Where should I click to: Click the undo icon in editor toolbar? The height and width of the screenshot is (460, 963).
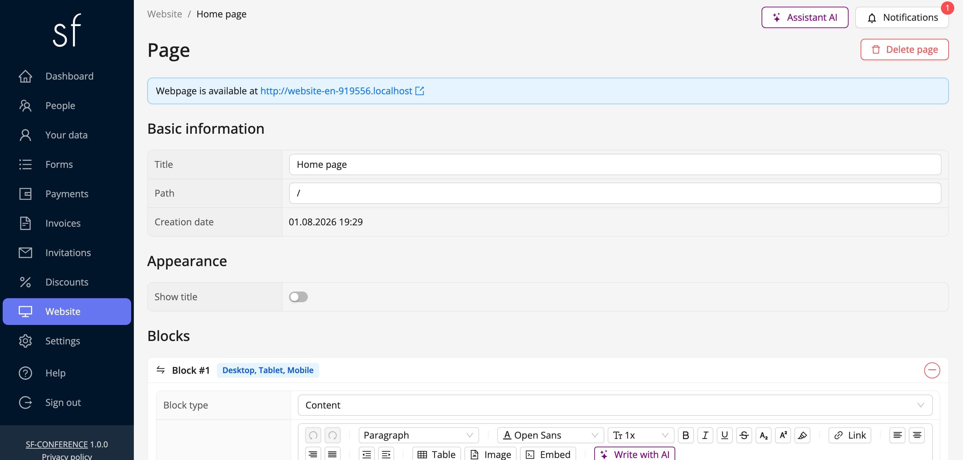click(x=313, y=435)
